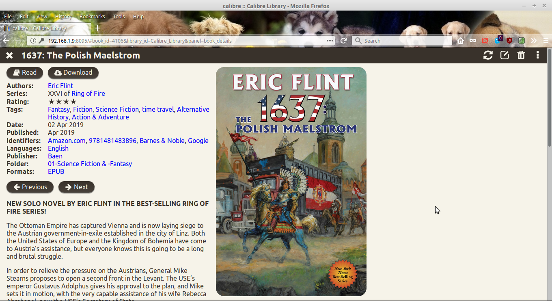Image resolution: width=552 pixels, height=301 pixels.
Task: Go to Firefox home icon
Action: (461, 41)
